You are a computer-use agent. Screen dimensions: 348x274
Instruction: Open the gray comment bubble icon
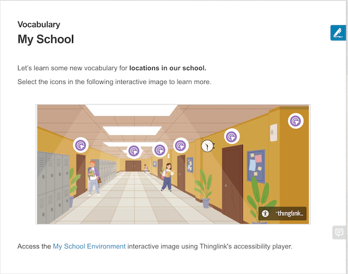click(339, 232)
